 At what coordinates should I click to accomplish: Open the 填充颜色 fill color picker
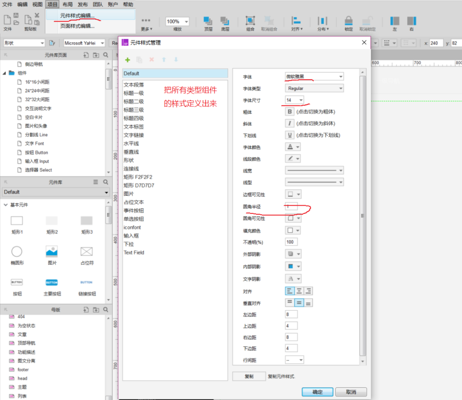click(x=293, y=230)
